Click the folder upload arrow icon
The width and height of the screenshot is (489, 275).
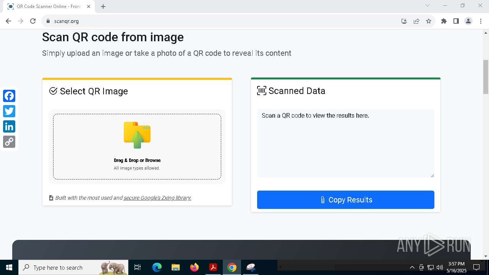click(137, 135)
